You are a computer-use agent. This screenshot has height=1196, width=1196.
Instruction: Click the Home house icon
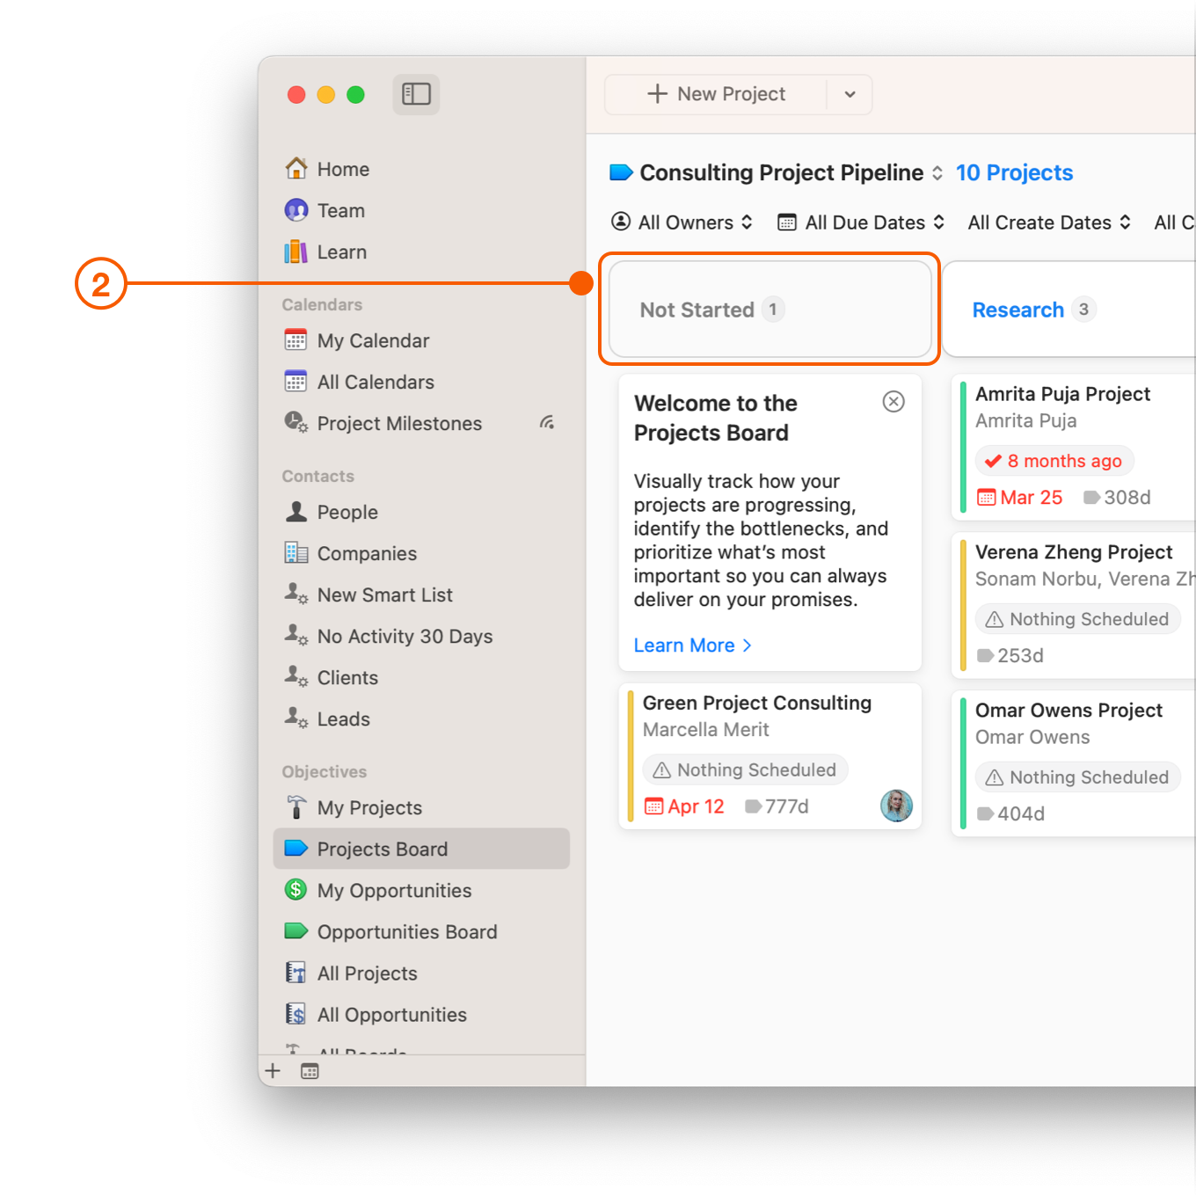(296, 168)
